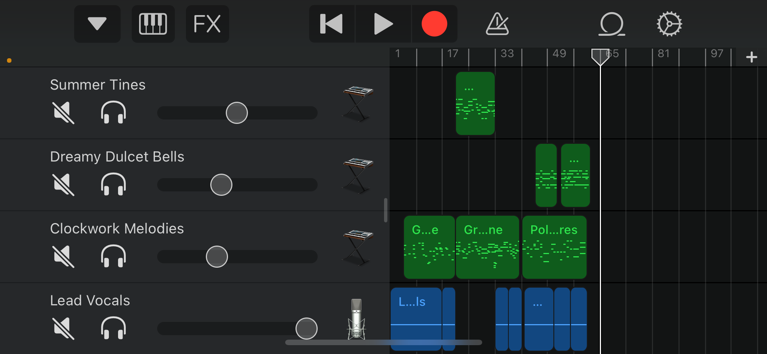The height and width of the screenshot is (354, 767).
Task: Select the Dreamy Dulcet Bells track name
Action: tap(117, 157)
